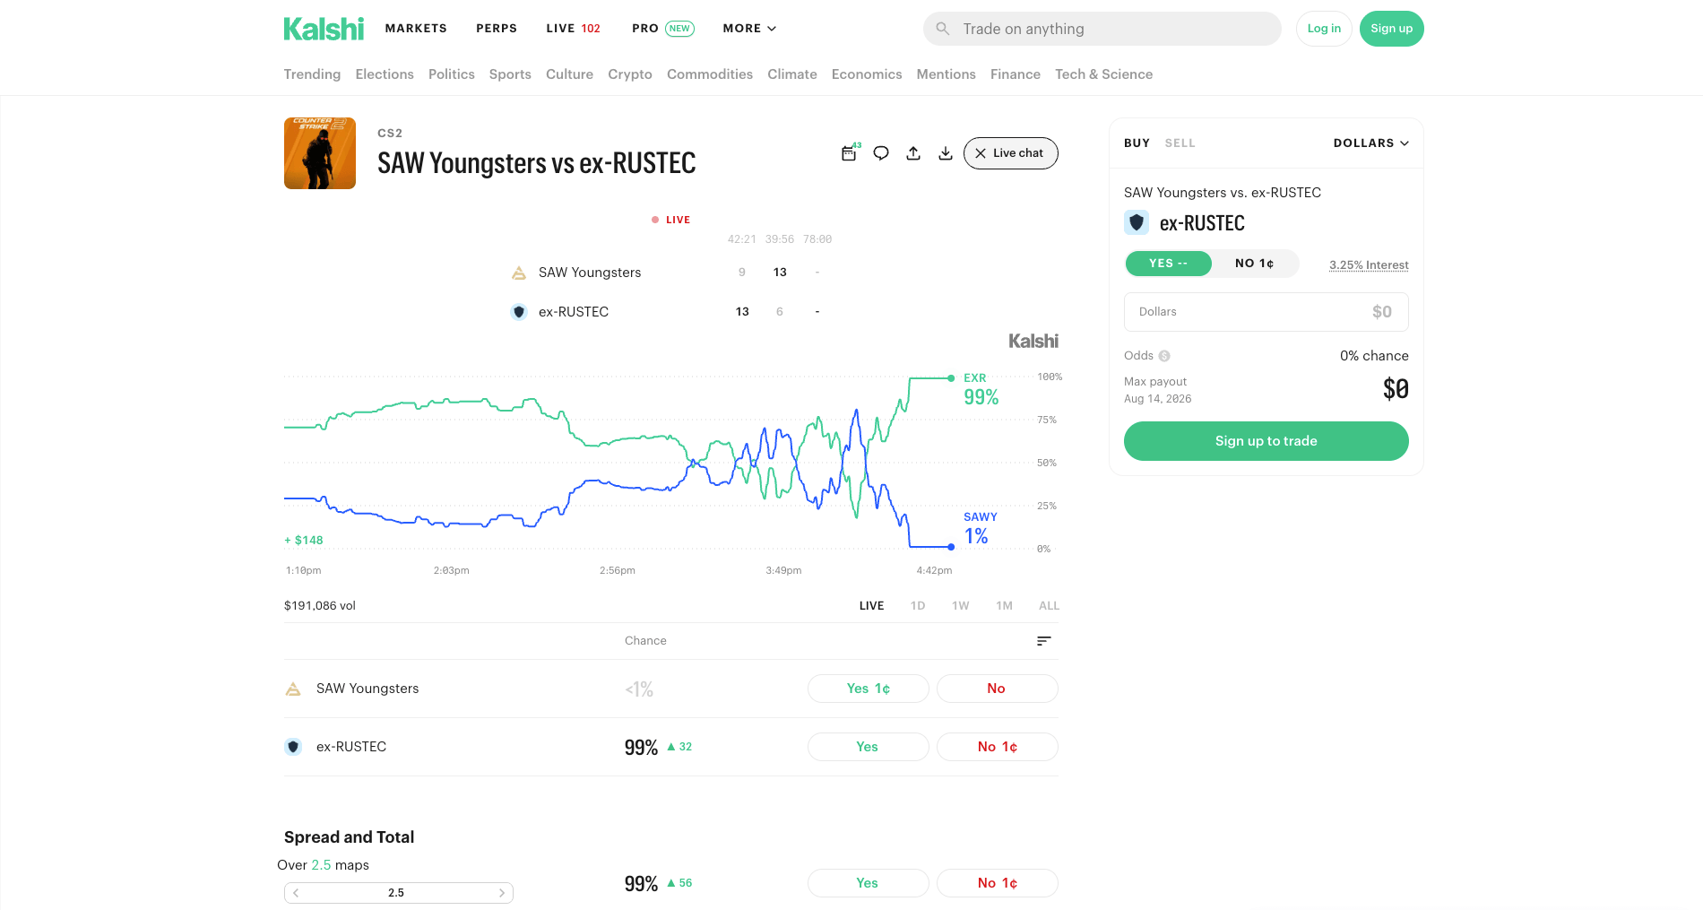Image resolution: width=1703 pixels, height=910 pixels.
Task: Click the download icon
Action: [x=946, y=153]
